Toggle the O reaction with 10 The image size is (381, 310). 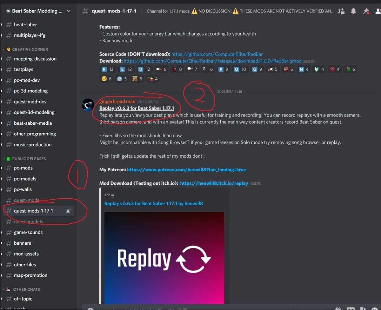(x=240, y=69)
